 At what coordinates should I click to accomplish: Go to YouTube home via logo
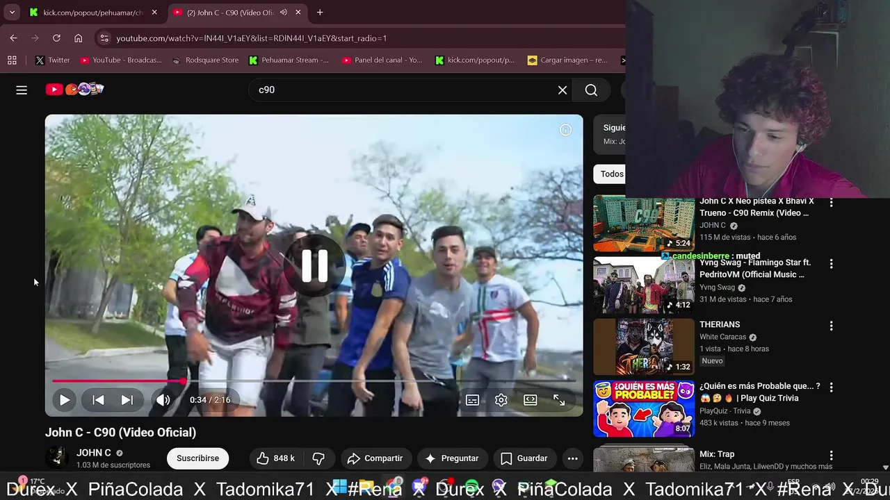point(74,89)
